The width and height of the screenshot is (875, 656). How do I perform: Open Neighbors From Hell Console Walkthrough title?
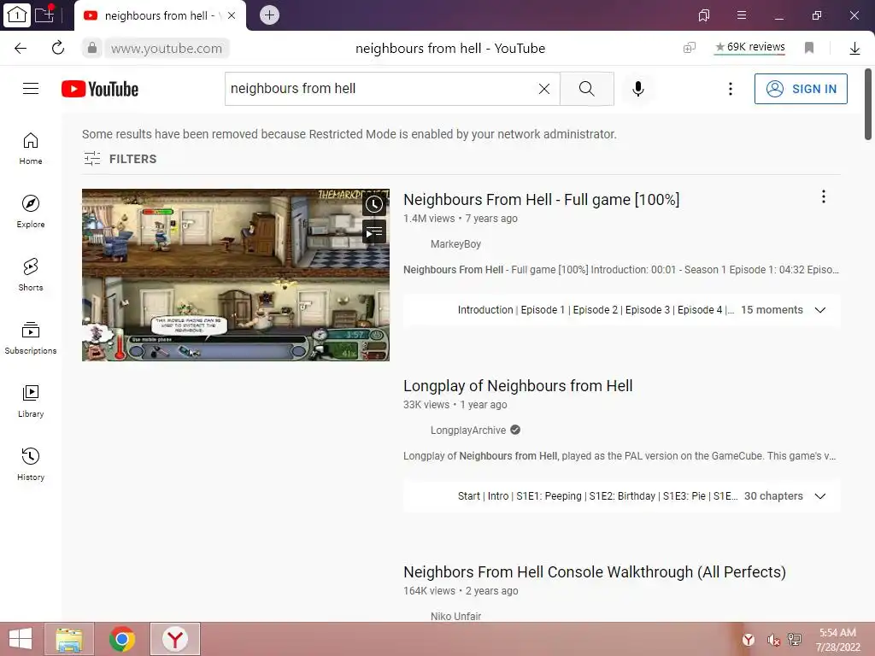(x=595, y=572)
